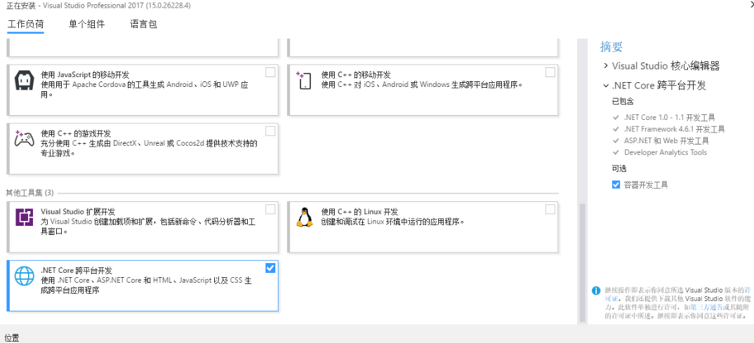The width and height of the screenshot is (754, 343).
Task: Switch to the 单个组件 tab
Action: pyautogui.click(x=87, y=24)
